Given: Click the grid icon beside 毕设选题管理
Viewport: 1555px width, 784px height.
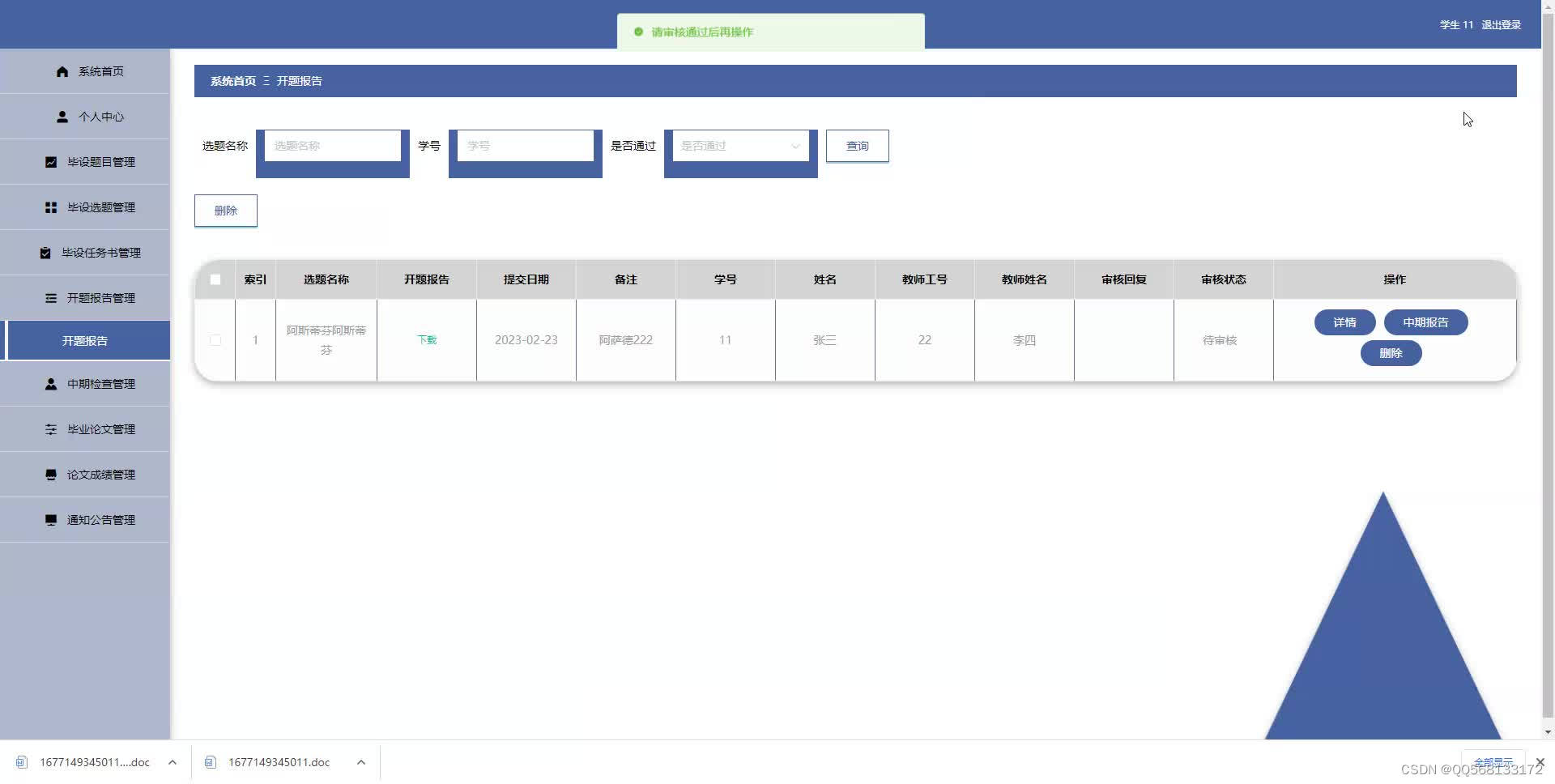Looking at the screenshot, I should [x=51, y=207].
